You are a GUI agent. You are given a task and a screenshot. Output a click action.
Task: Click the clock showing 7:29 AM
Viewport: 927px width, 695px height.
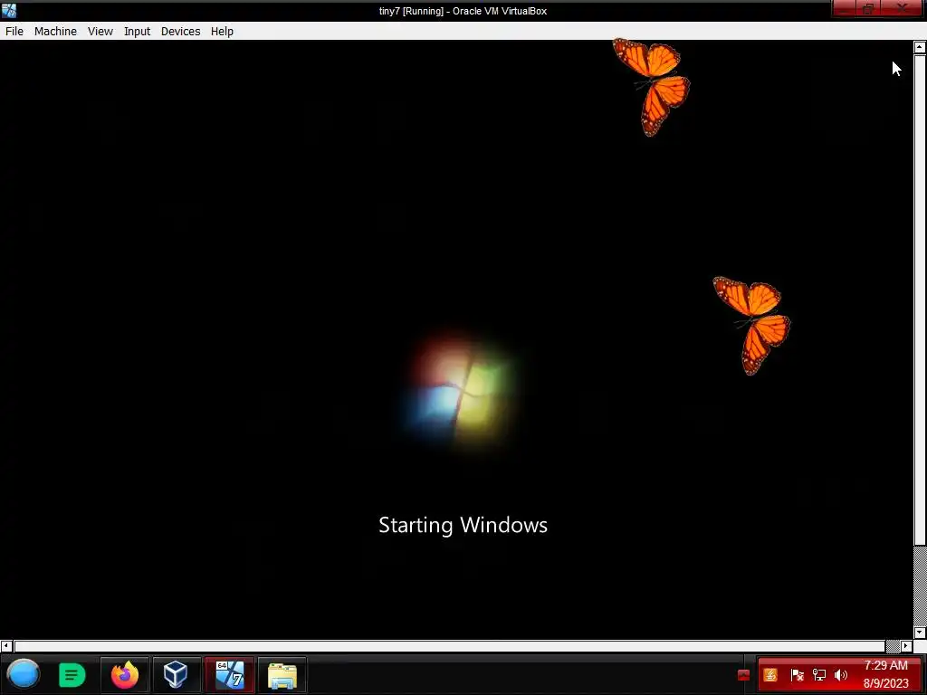tap(885, 674)
